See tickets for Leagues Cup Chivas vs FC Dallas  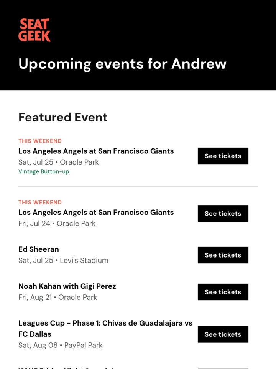point(223,334)
